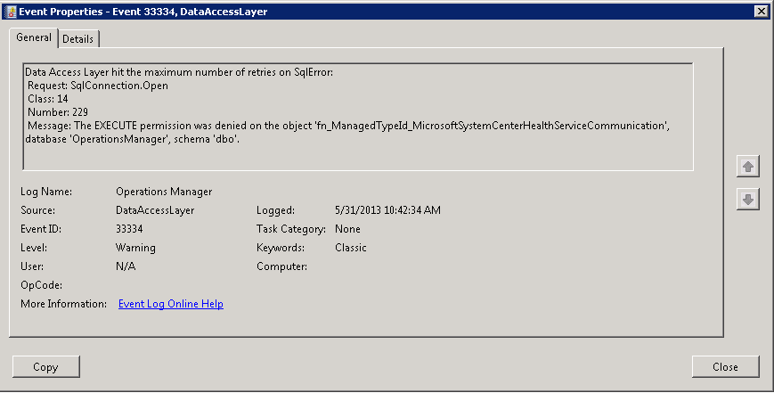Switch to the Details tab
This screenshot has width=774, height=393.
[78, 39]
